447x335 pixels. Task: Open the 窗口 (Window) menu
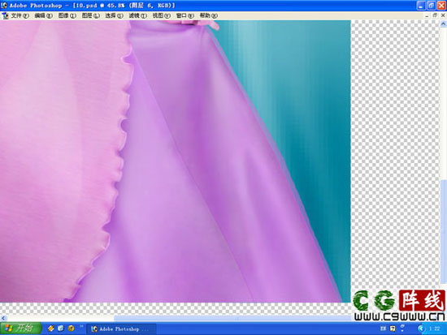click(x=185, y=15)
